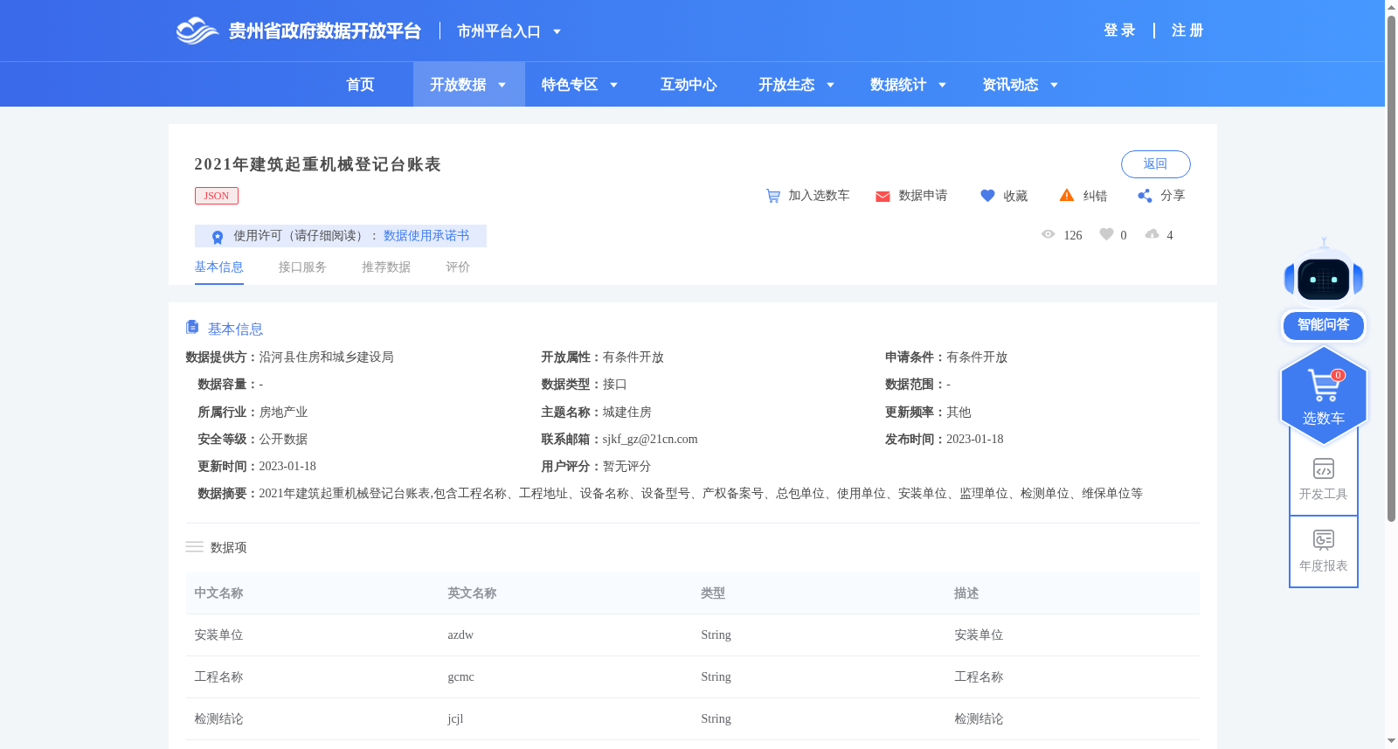The image size is (1398, 749).
Task: Click the 收藏 heart icon
Action: [x=987, y=196]
